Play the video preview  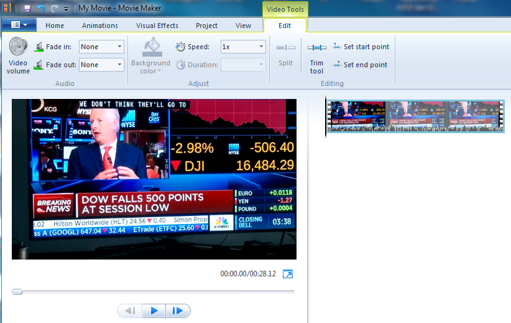154,311
